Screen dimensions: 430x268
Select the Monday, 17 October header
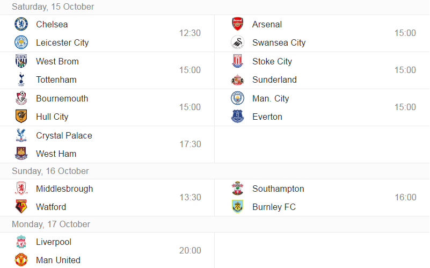tap(51, 224)
